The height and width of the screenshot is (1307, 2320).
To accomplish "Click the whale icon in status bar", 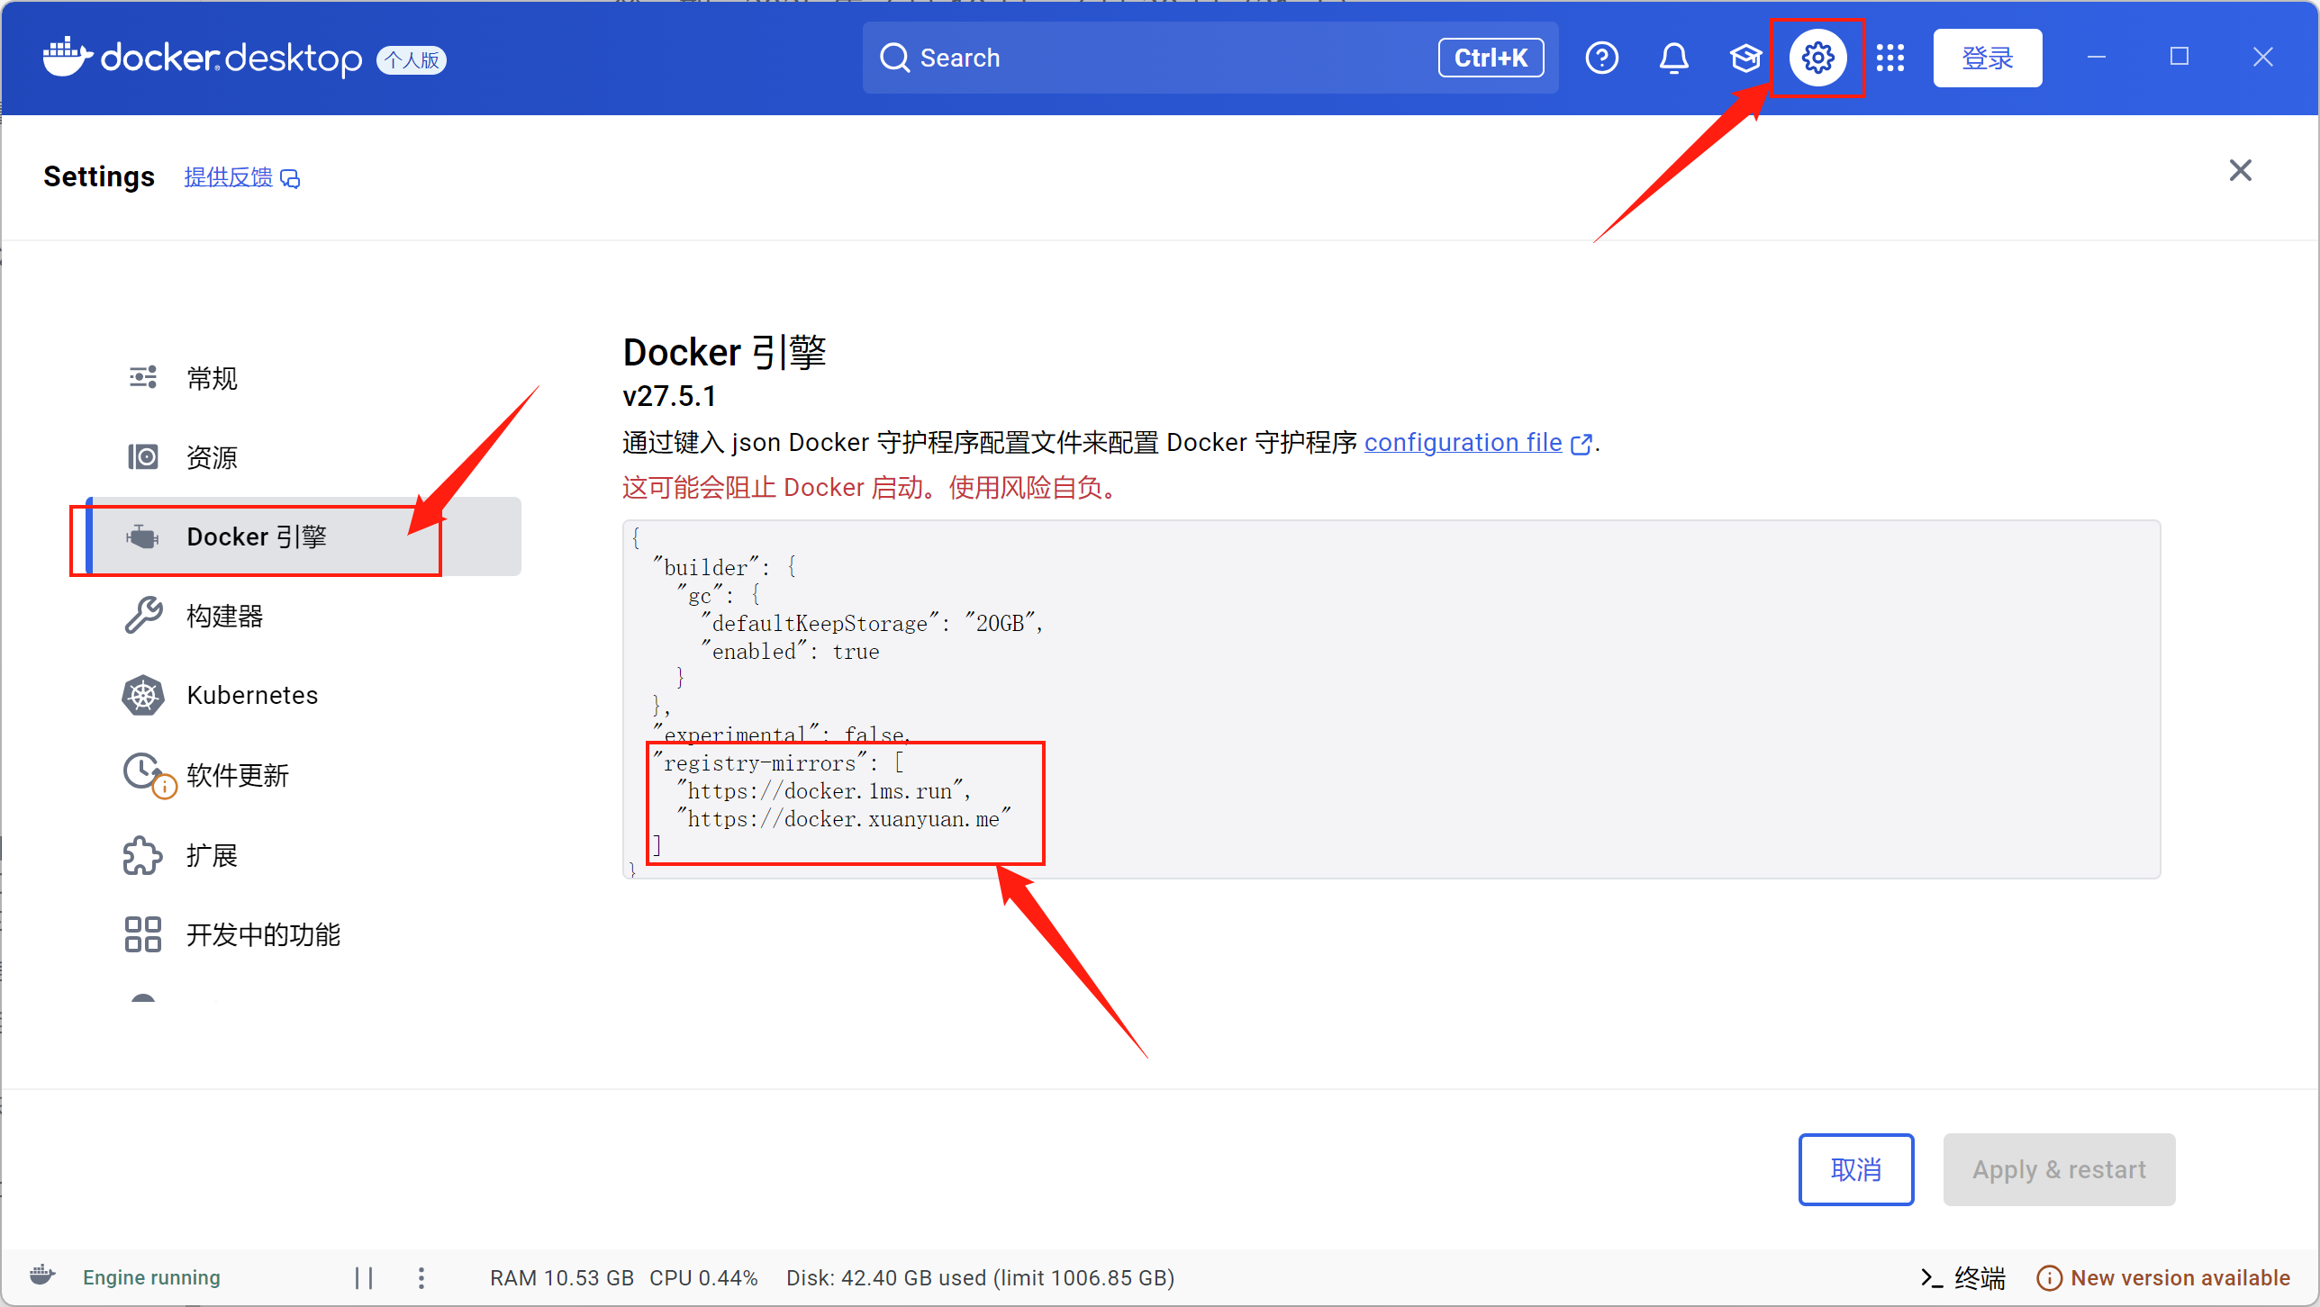I will pyautogui.click(x=42, y=1275).
